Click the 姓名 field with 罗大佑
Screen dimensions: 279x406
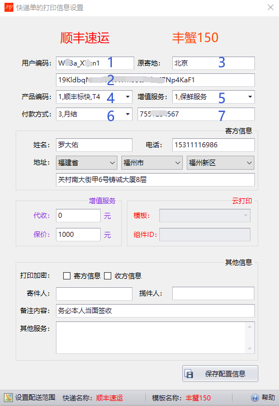(94, 145)
